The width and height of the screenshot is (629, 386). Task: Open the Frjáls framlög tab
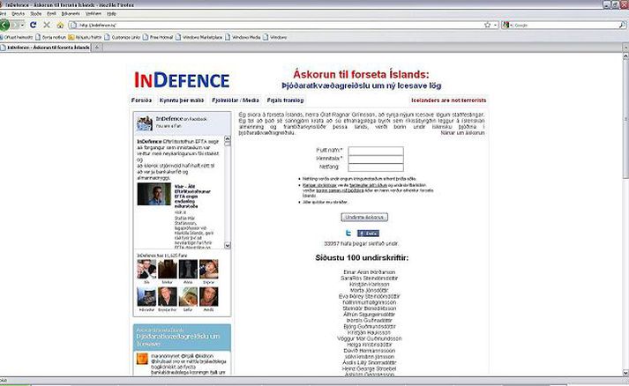(285, 100)
